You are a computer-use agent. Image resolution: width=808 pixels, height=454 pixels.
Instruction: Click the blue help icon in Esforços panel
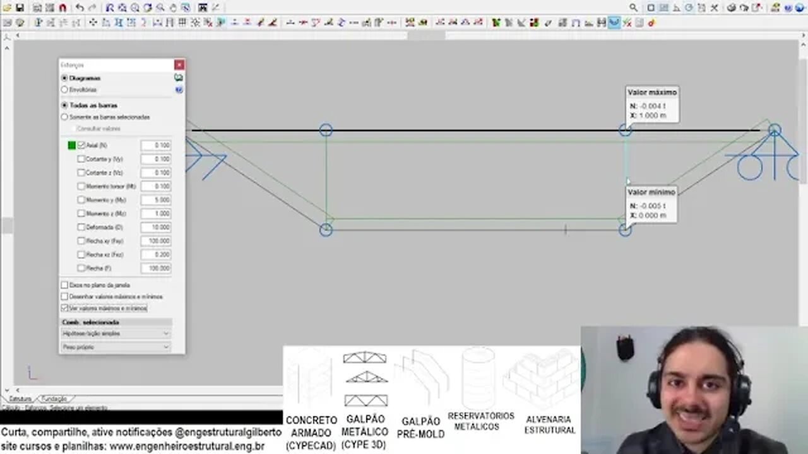coord(179,90)
